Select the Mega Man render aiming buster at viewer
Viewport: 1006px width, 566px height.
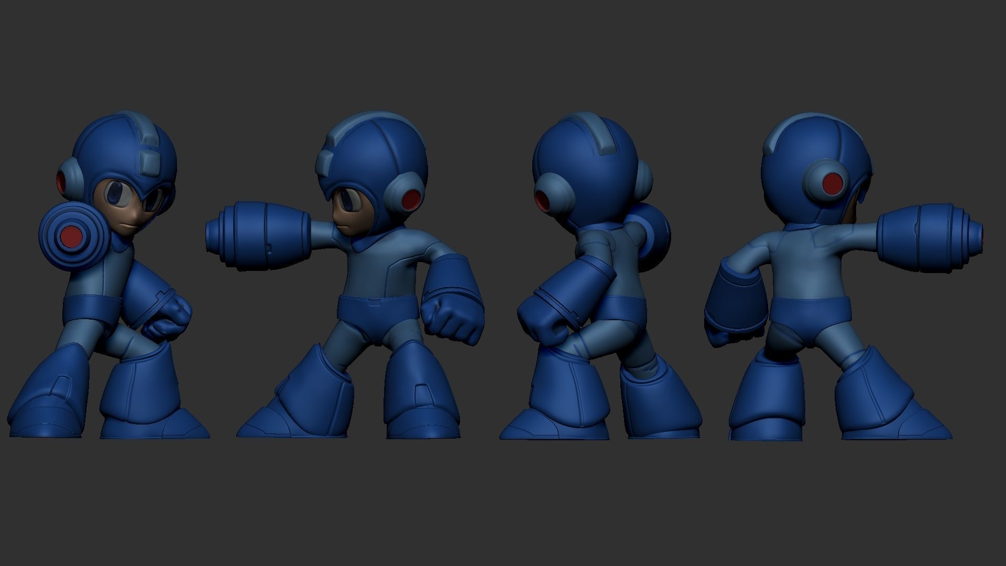click(x=108, y=275)
